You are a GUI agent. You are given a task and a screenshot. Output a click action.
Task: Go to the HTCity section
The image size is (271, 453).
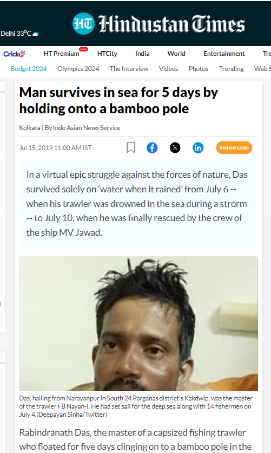107,54
